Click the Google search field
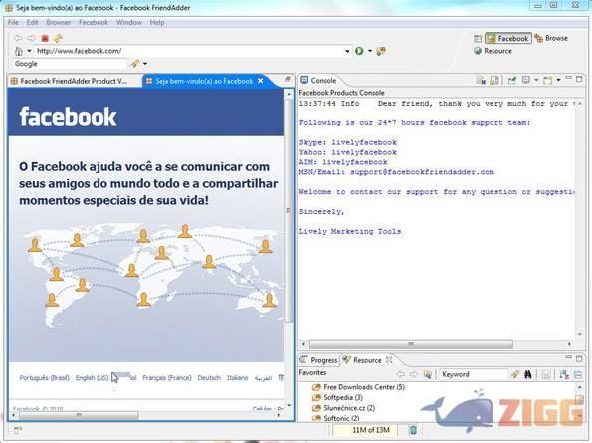The image size is (592, 443). pyautogui.click(x=70, y=64)
